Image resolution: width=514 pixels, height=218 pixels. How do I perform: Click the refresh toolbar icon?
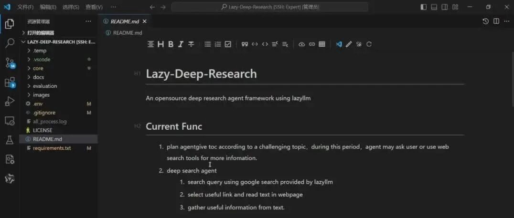[x=369, y=44]
